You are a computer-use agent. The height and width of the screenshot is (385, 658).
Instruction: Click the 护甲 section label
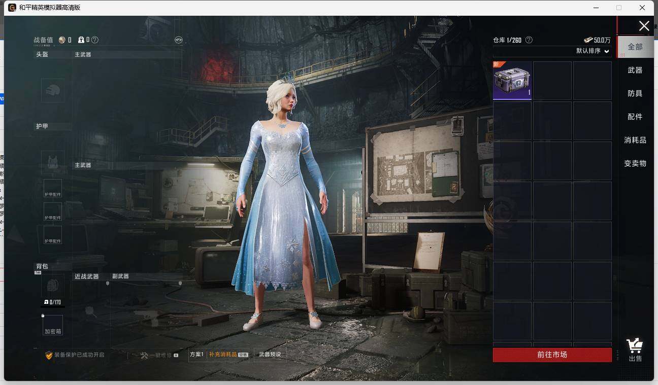[42, 126]
